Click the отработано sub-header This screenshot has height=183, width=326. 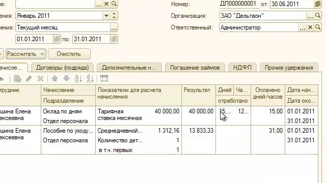(x=233, y=101)
